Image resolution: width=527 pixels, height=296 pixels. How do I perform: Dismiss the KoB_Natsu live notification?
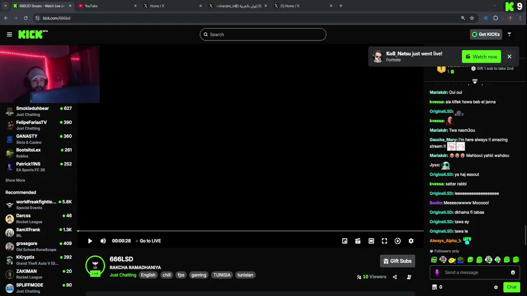click(x=509, y=57)
